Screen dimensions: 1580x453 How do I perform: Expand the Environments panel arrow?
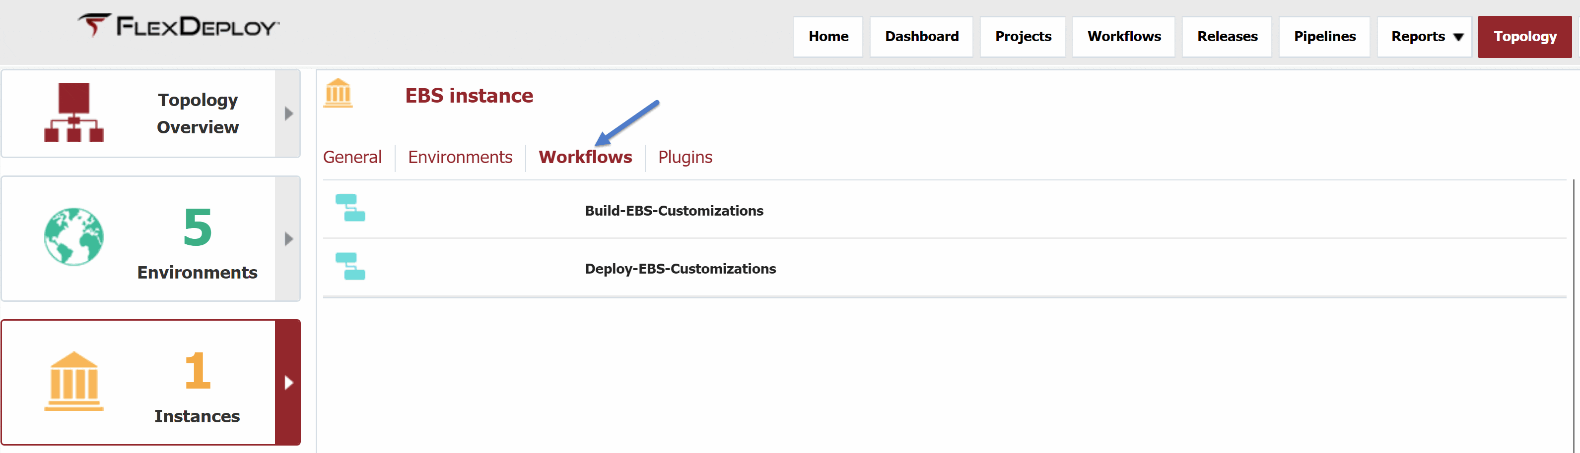point(288,239)
